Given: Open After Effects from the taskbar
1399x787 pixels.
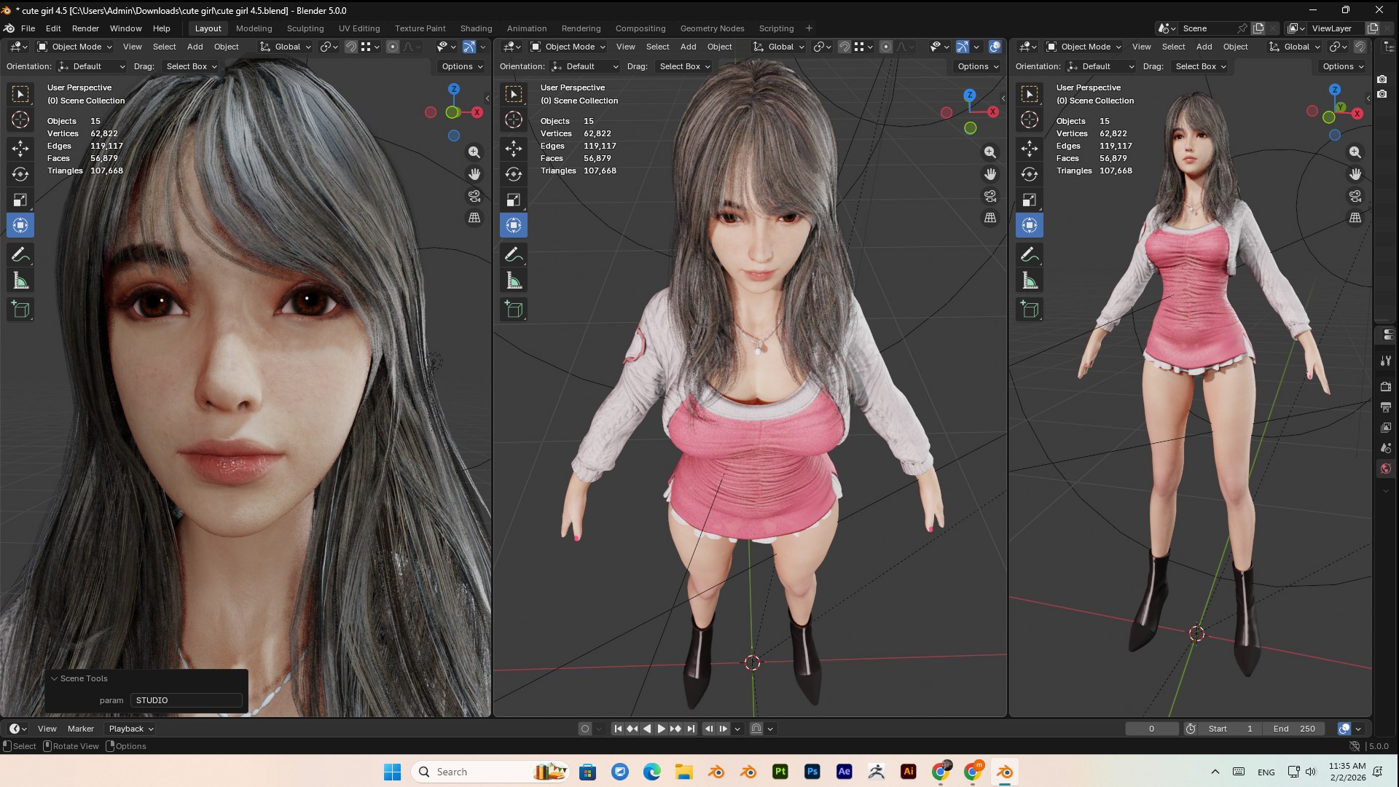Looking at the screenshot, I should (x=845, y=772).
